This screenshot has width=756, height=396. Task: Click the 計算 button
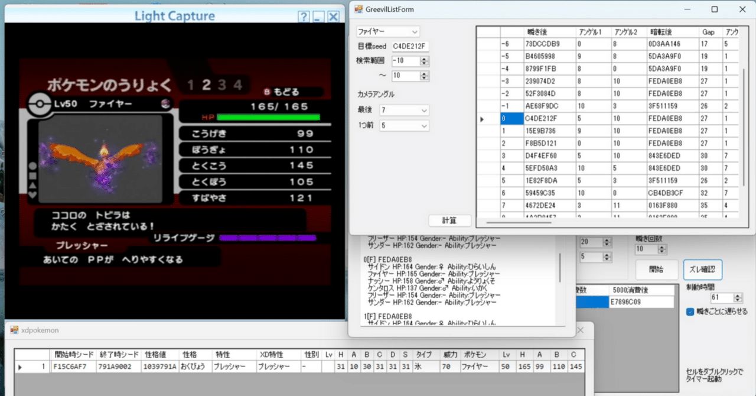[449, 220]
